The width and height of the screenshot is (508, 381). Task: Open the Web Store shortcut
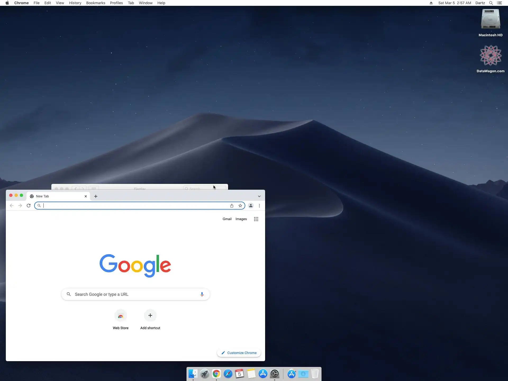click(121, 316)
